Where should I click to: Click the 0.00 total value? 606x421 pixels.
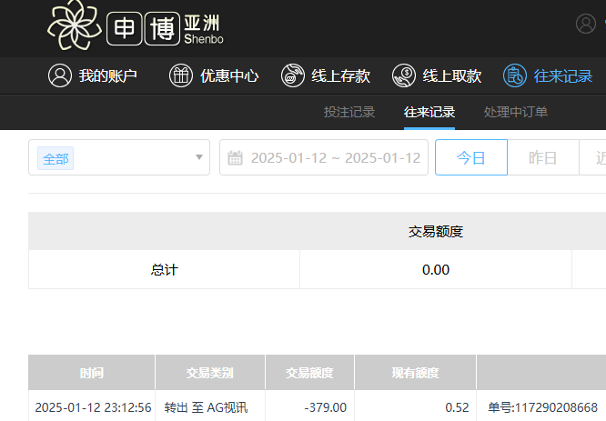pyautogui.click(x=436, y=269)
